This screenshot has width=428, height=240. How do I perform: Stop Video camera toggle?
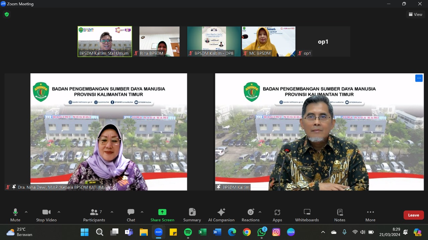[x=46, y=215]
